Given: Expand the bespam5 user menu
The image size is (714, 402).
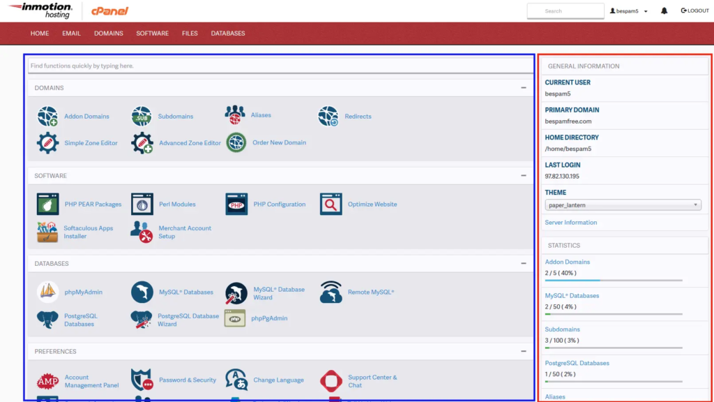Looking at the screenshot, I should click(628, 11).
